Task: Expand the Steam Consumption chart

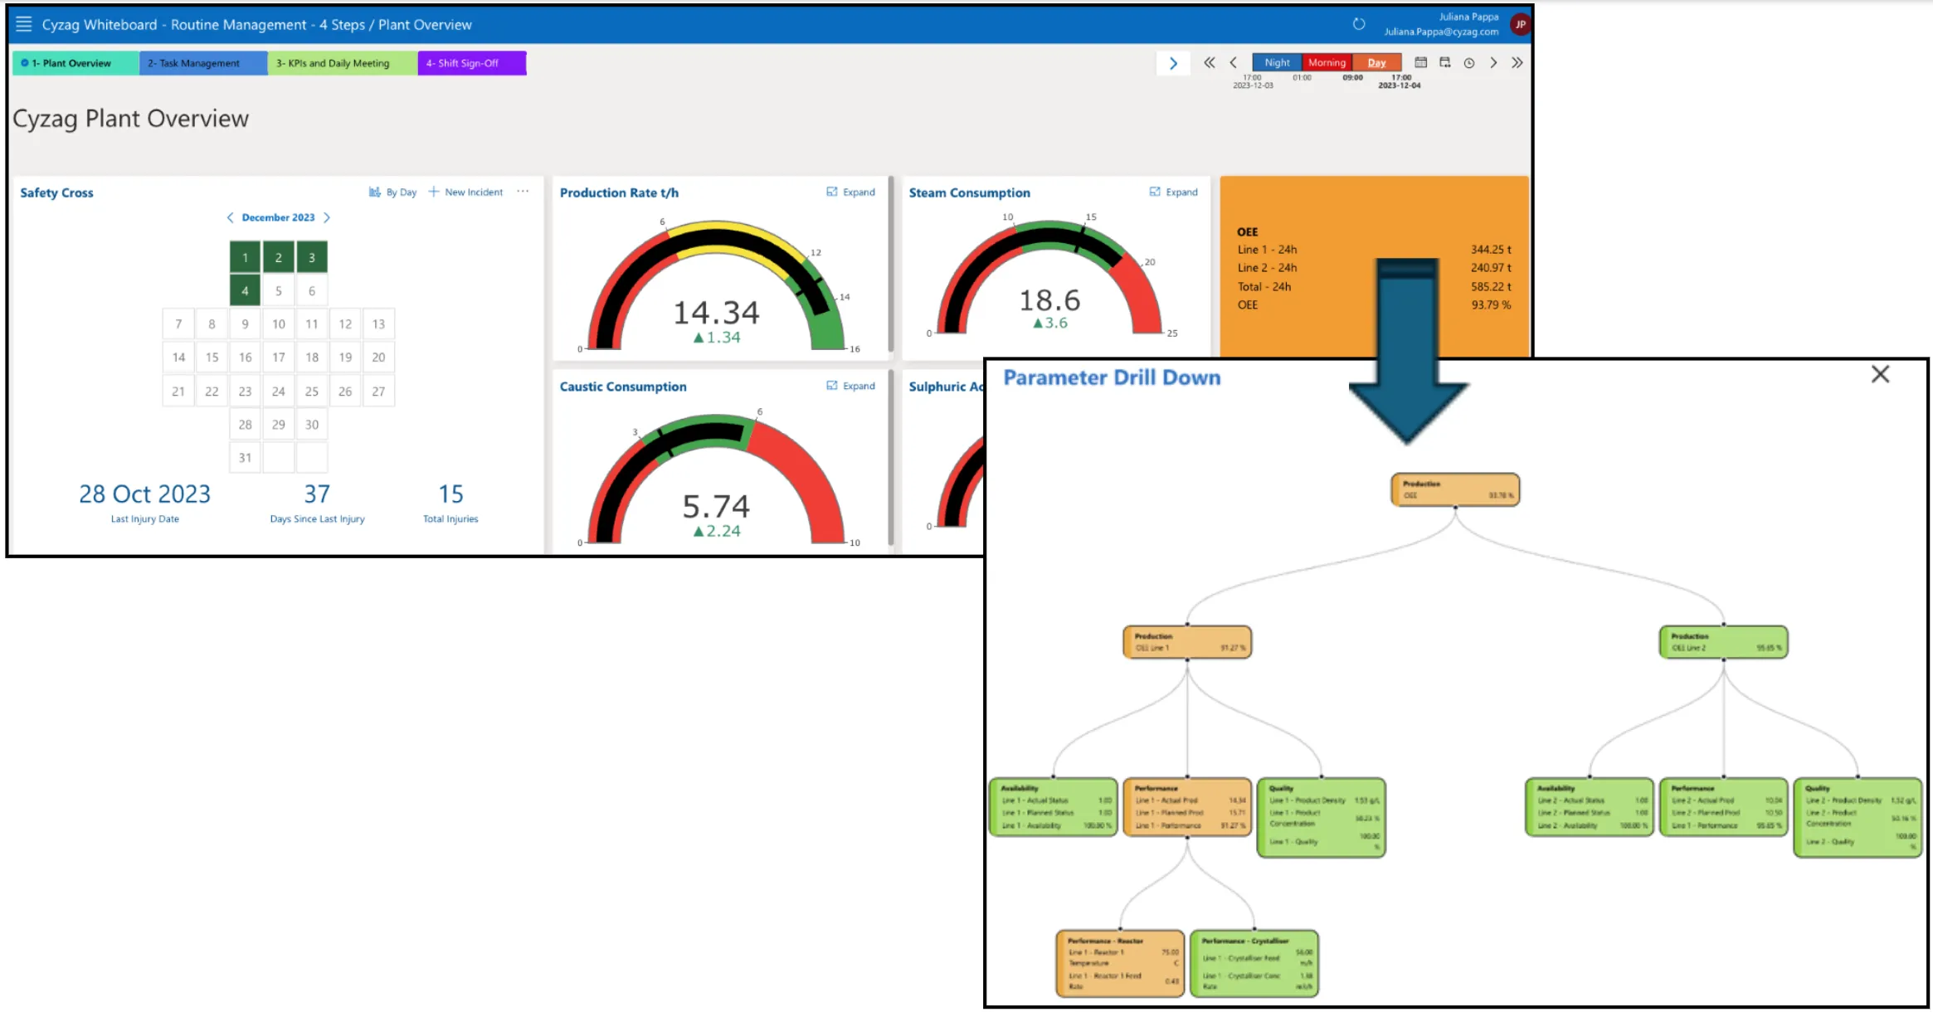Action: tap(1173, 192)
